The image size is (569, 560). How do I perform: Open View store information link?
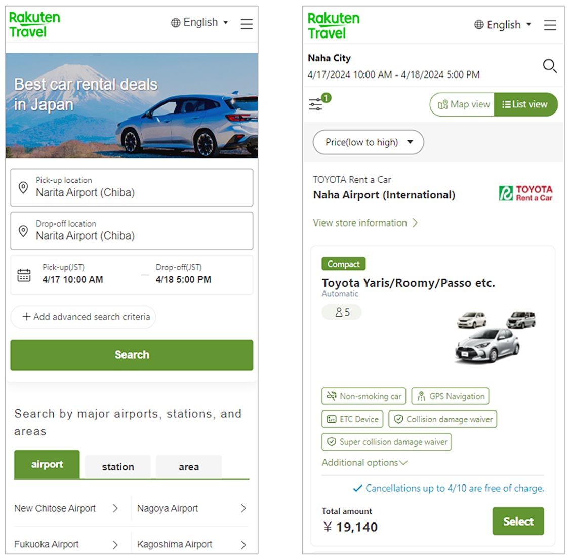click(364, 223)
